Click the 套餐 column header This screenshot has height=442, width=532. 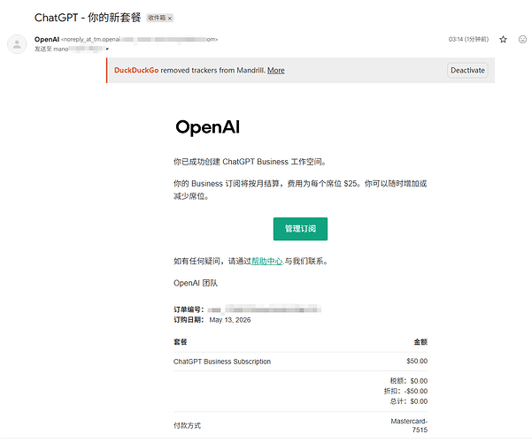coord(181,342)
